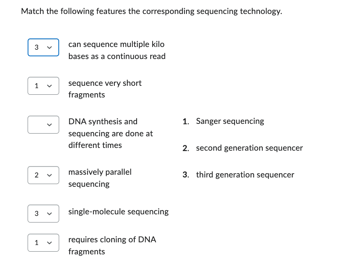Open dropdown for "requires cloning of DNA fragments"

[43, 243]
